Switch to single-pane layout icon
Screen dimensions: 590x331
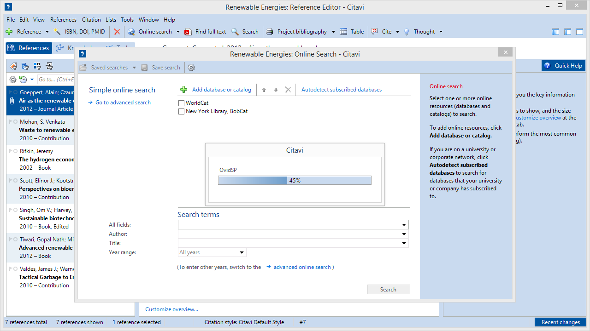579,32
